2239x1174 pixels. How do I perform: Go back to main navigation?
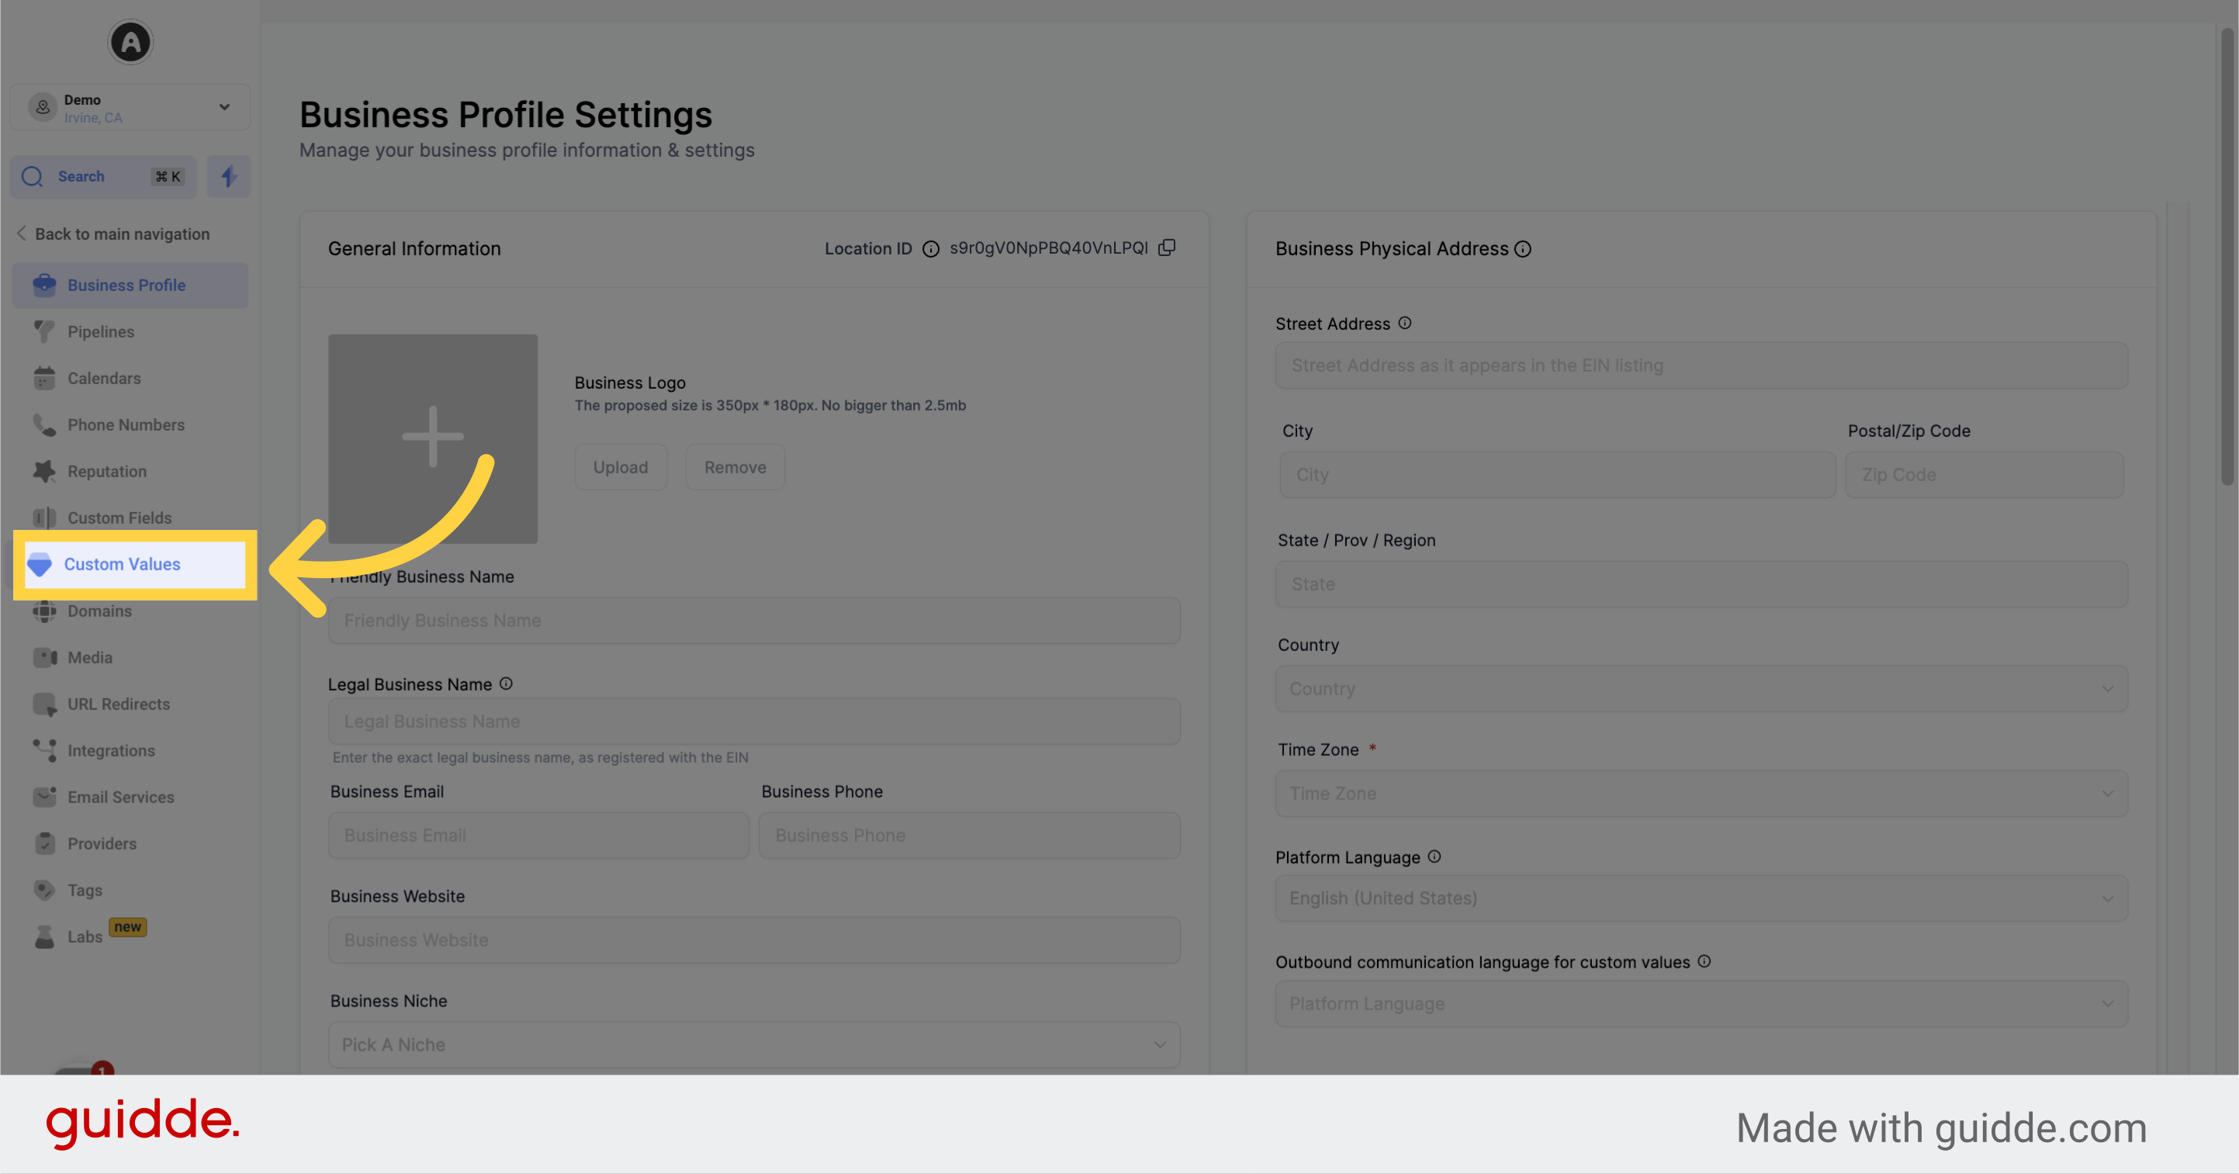113,234
